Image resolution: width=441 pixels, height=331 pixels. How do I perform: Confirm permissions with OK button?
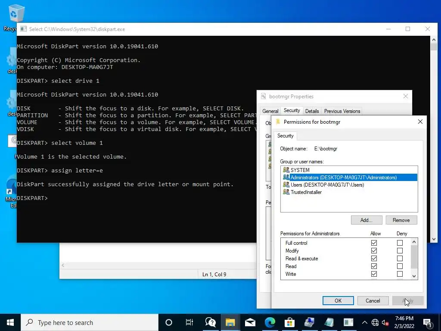pyautogui.click(x=338, y=300)
